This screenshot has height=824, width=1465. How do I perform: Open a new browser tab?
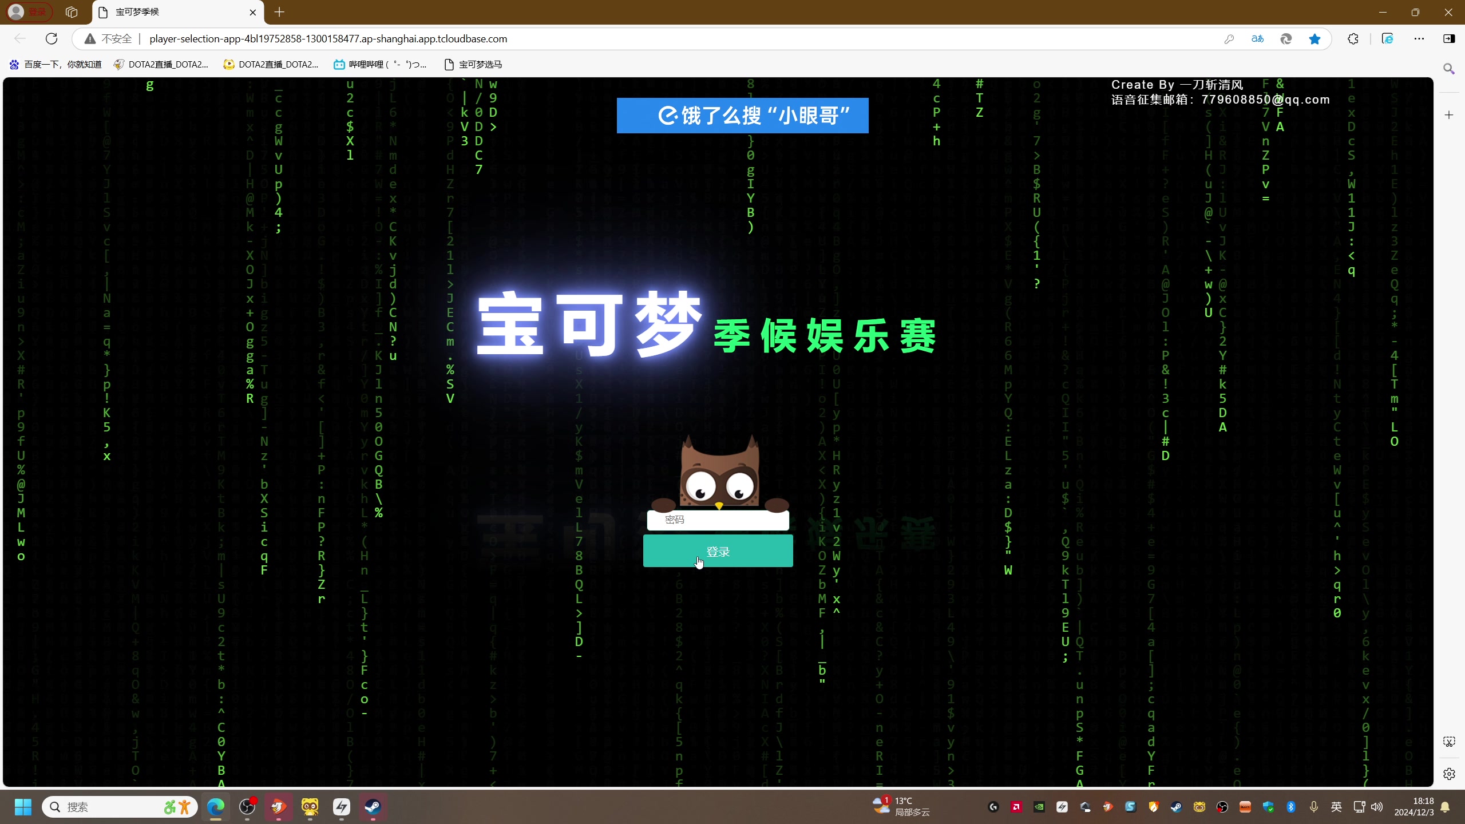(279, 12)
